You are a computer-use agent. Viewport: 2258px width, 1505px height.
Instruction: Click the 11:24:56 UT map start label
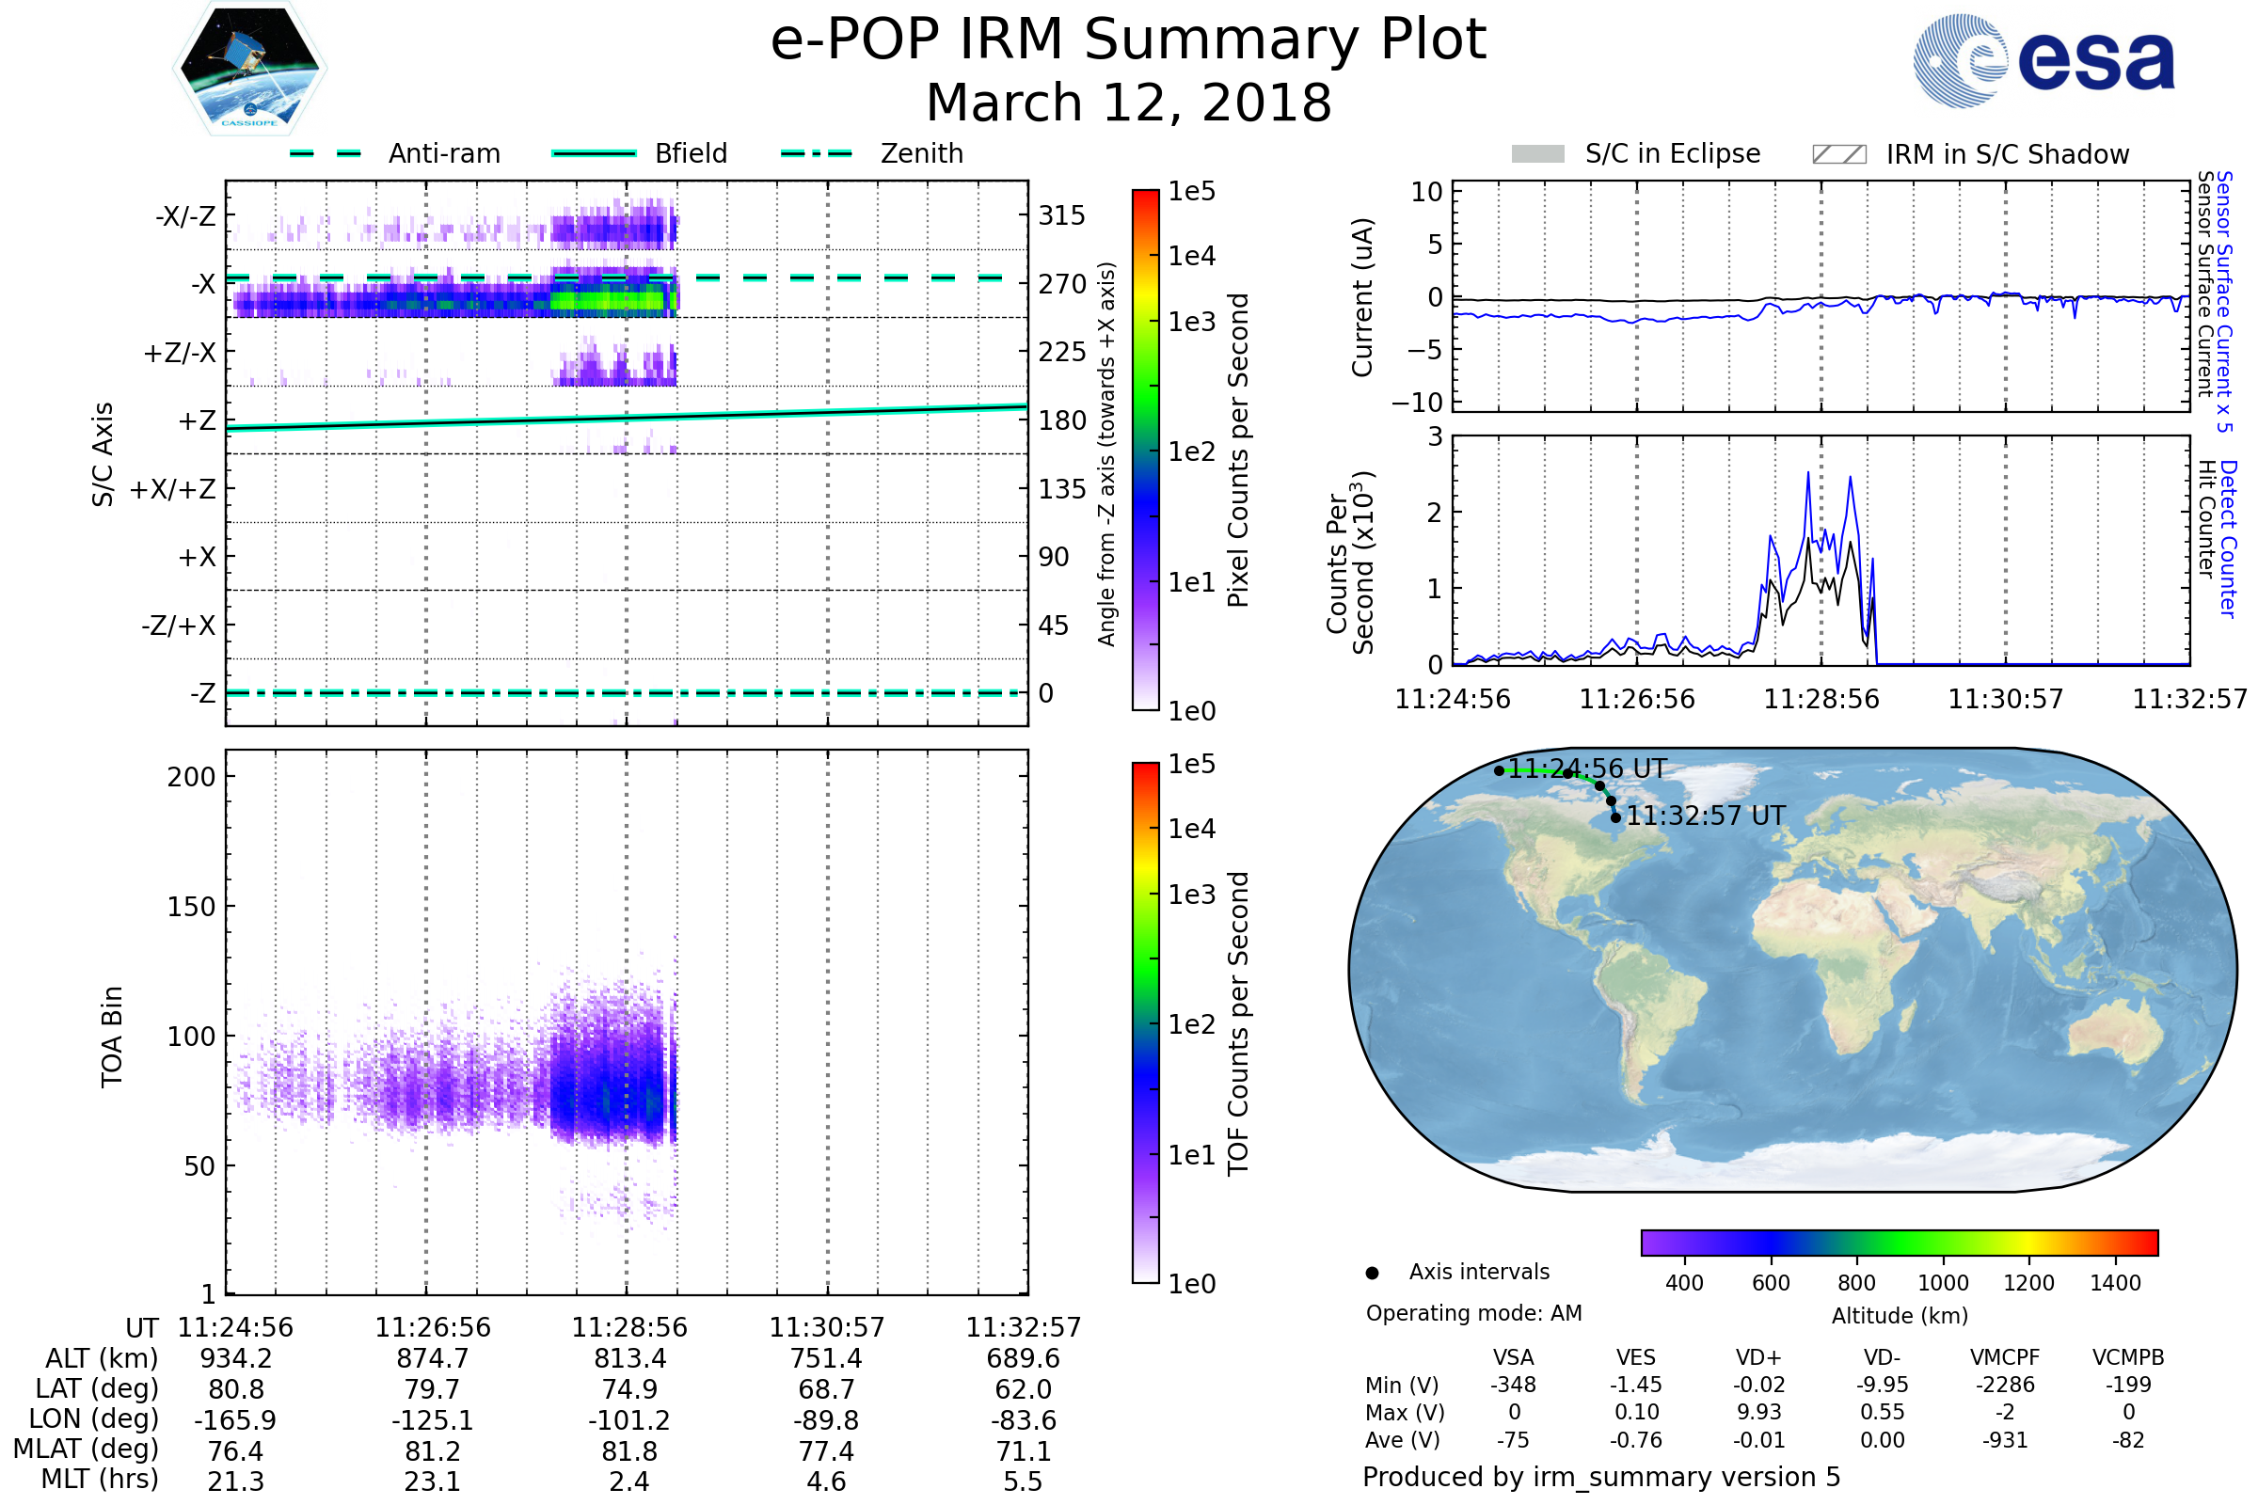click(x=1586, y=768)
